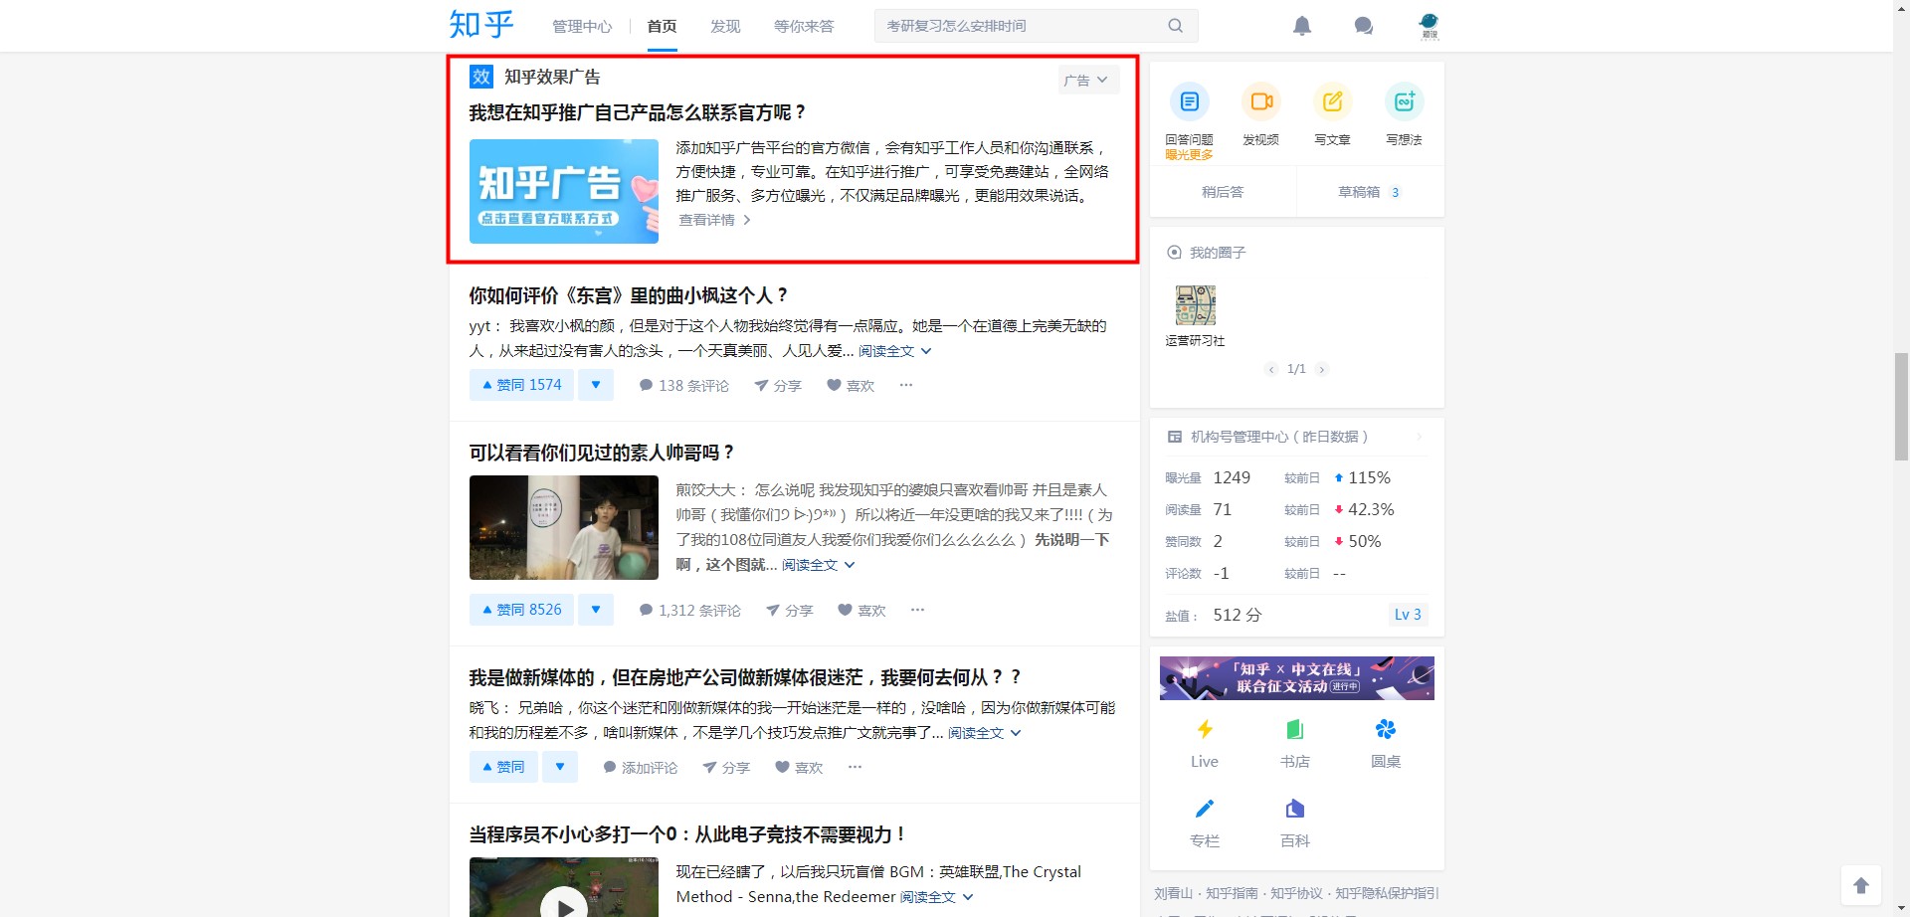Select the 发现 nav tab
Screen dimensions: 1910x917
(x=725, y=27)
